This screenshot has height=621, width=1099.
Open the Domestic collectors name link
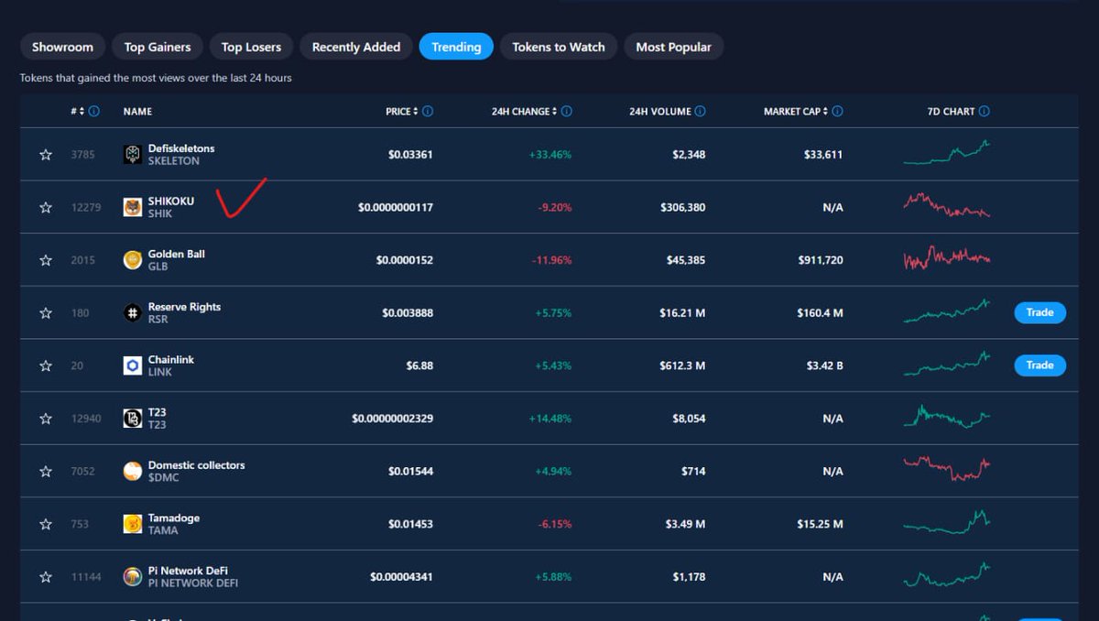click(x=197, y=465)
